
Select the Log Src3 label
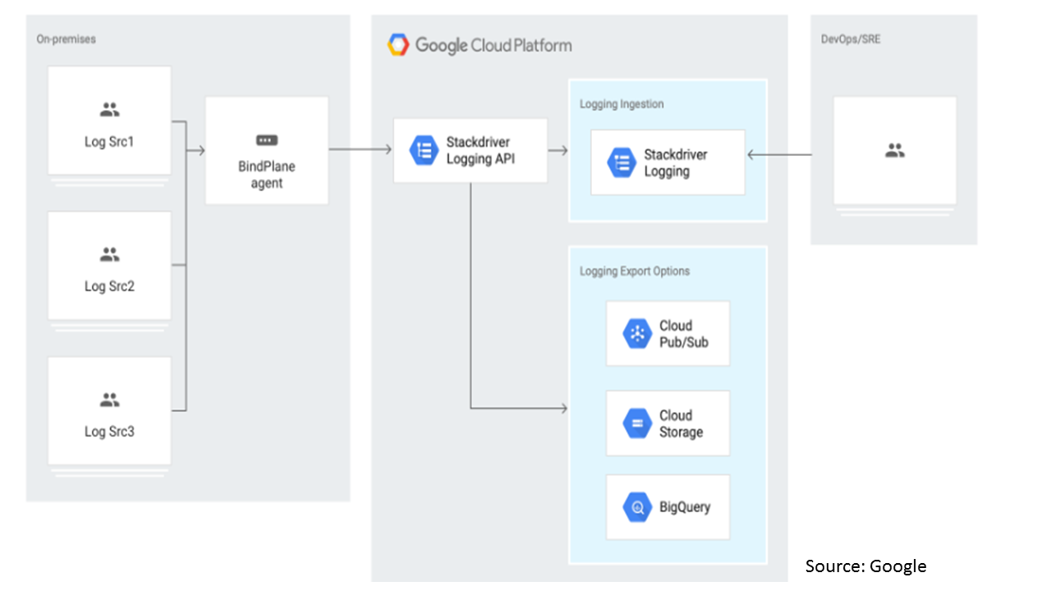[x=109, y=432]
